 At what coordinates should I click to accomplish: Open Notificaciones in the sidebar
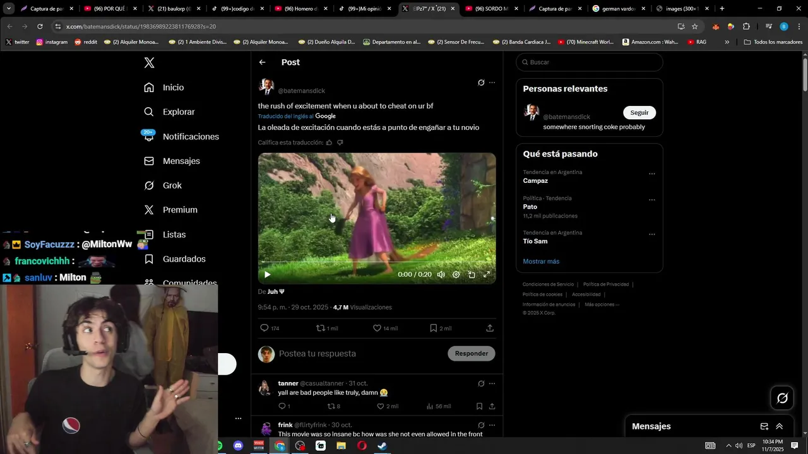(x=181, y=136)
